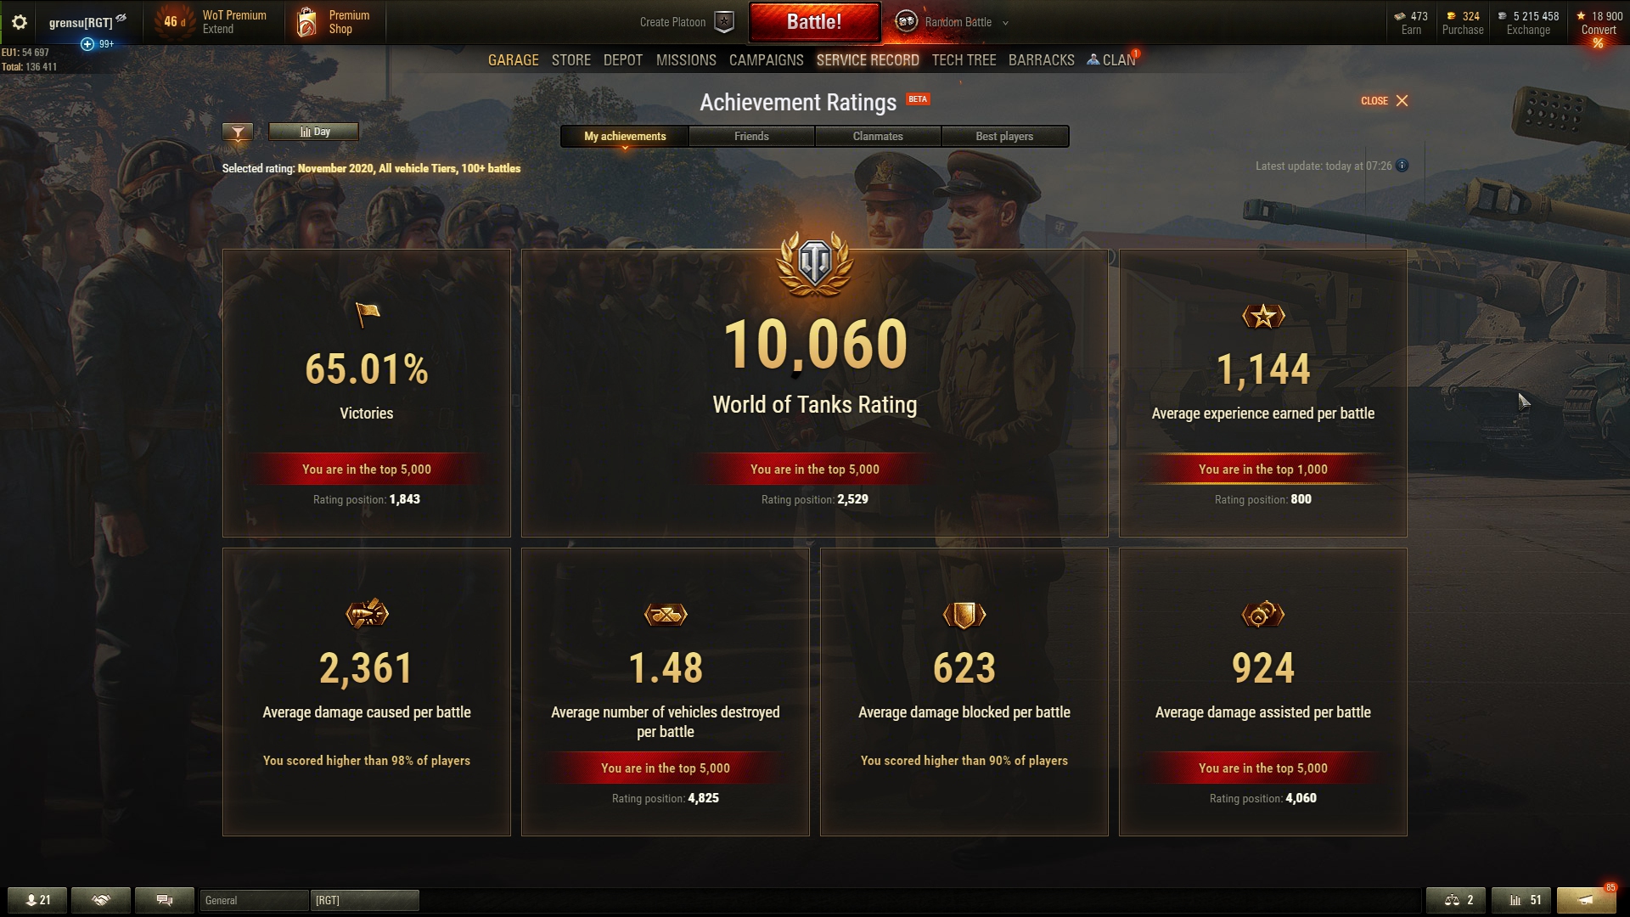Click the red Battle! button
The width and height of the screenshot is (1630, 917).
pyautogui.click(x=814, y=22)
